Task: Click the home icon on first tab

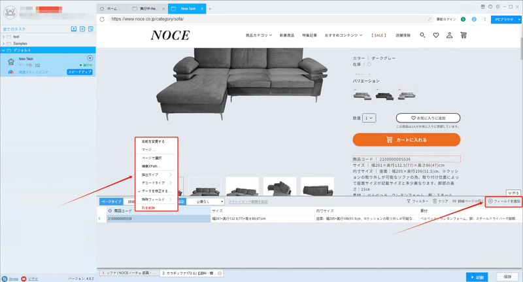Action: 102,9
